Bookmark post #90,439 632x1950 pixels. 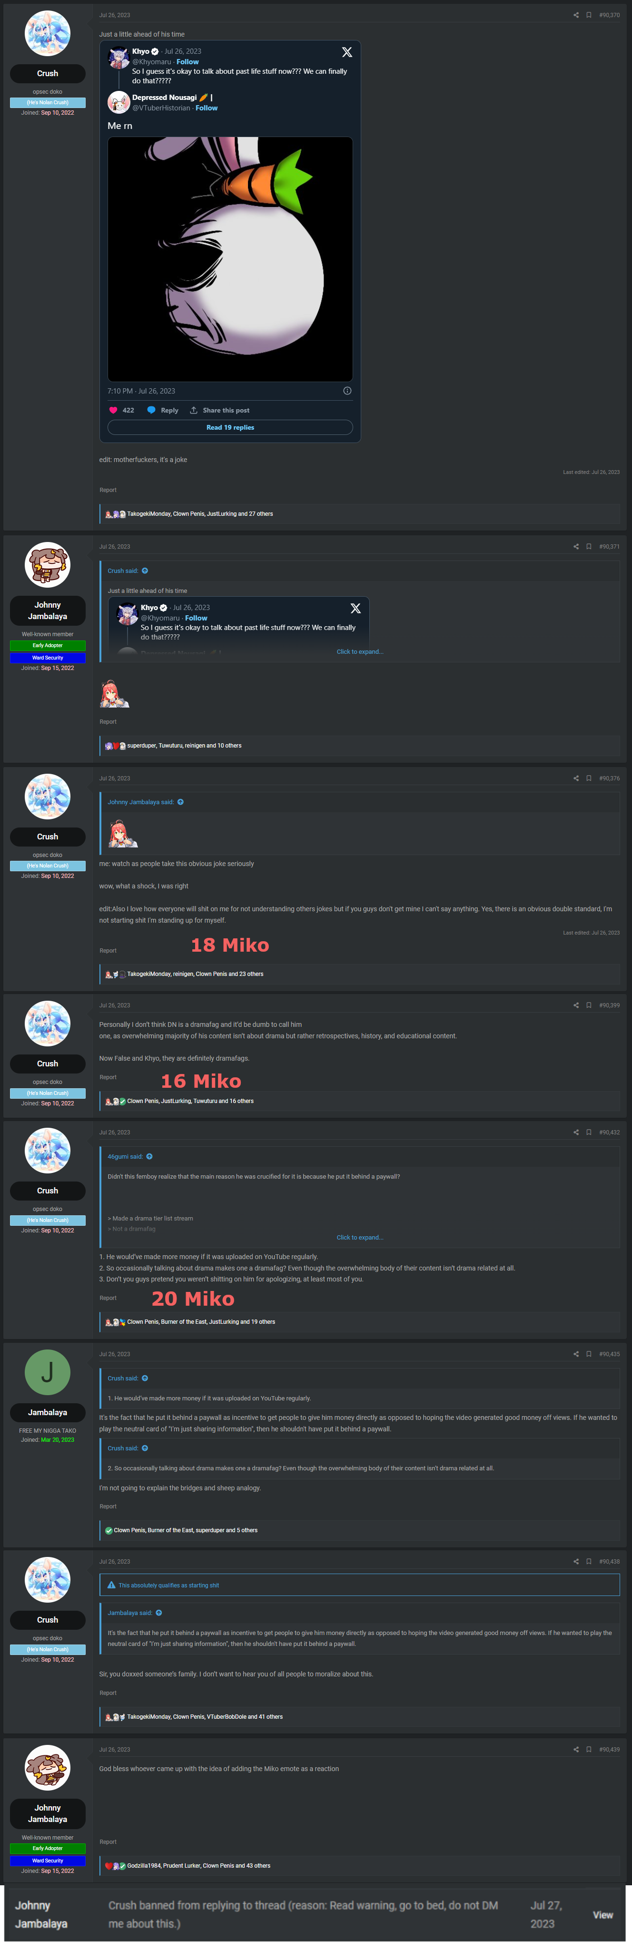pos(589,1749)
